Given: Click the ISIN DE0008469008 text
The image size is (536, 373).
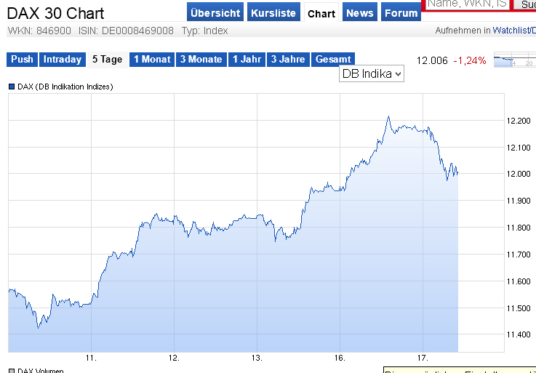Looking at the screenshot, I should 126,31.
